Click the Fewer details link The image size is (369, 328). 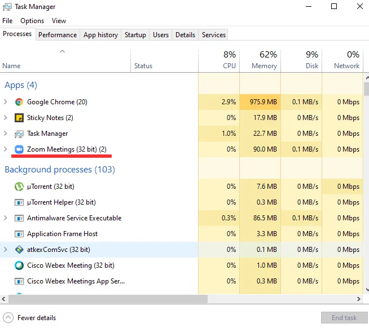click(37, 318)
